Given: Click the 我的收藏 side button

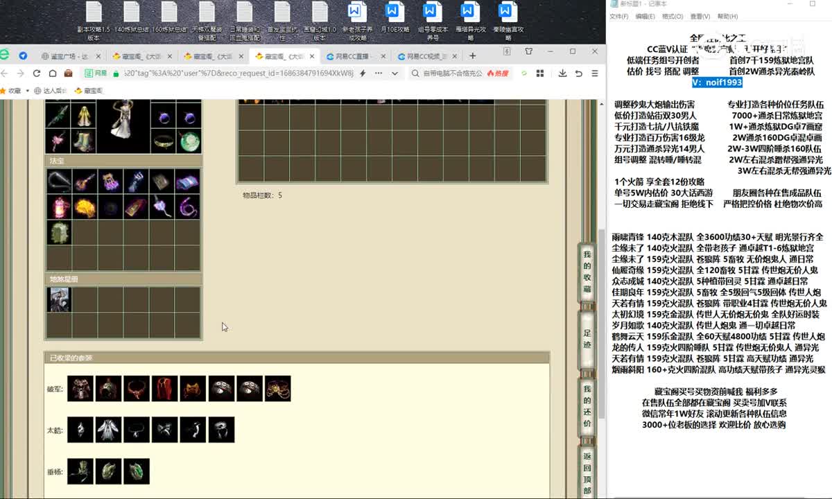Looking at the screenshot, I should coord(587,272).
